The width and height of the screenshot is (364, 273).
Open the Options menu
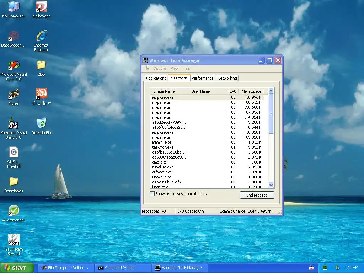(160, 68)
